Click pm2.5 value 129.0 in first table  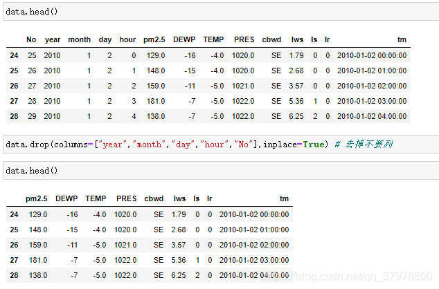click(156, 55)
